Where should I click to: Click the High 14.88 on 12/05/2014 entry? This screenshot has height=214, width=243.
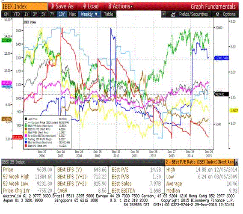(x=202, y=169)
